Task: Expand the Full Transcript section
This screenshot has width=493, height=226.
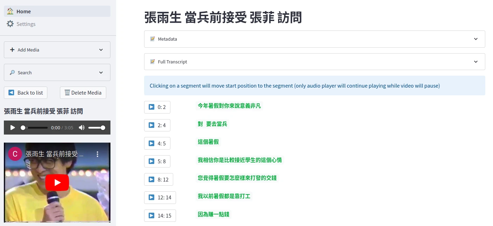Action: tap(314, 62)
